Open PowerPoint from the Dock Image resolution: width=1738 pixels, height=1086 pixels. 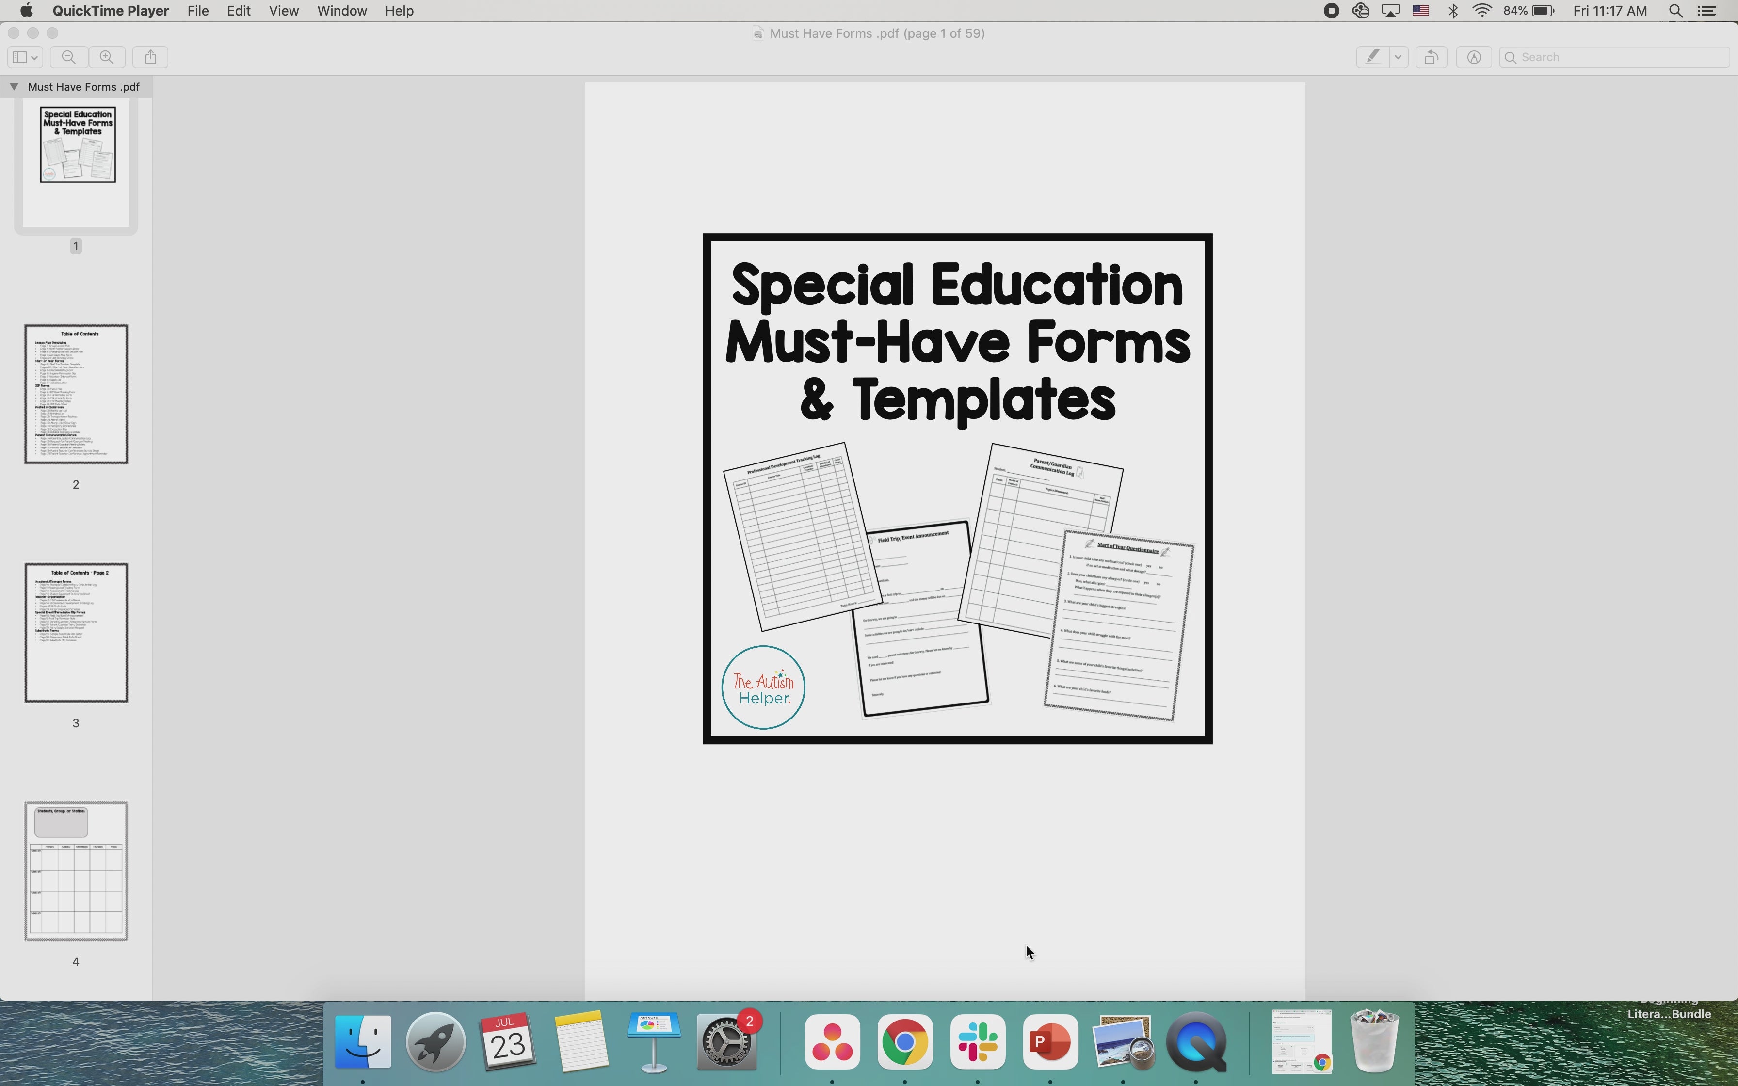1051,1041
